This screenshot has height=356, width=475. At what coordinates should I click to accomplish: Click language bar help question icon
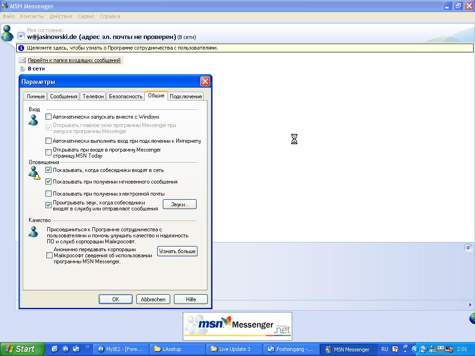coord(395,349)
